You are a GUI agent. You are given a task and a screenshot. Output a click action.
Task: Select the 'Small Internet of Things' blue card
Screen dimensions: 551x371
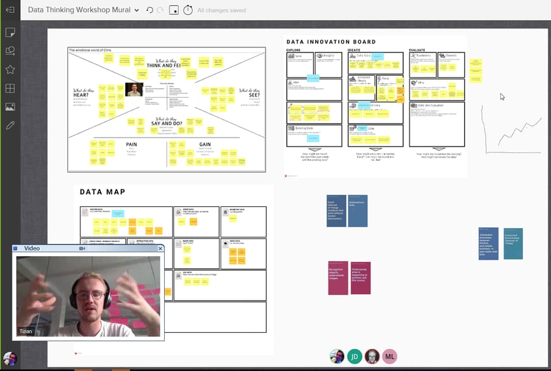336,211
